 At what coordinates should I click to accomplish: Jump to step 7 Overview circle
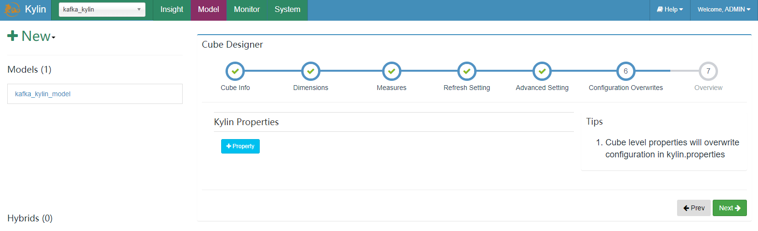pos(708,71)
